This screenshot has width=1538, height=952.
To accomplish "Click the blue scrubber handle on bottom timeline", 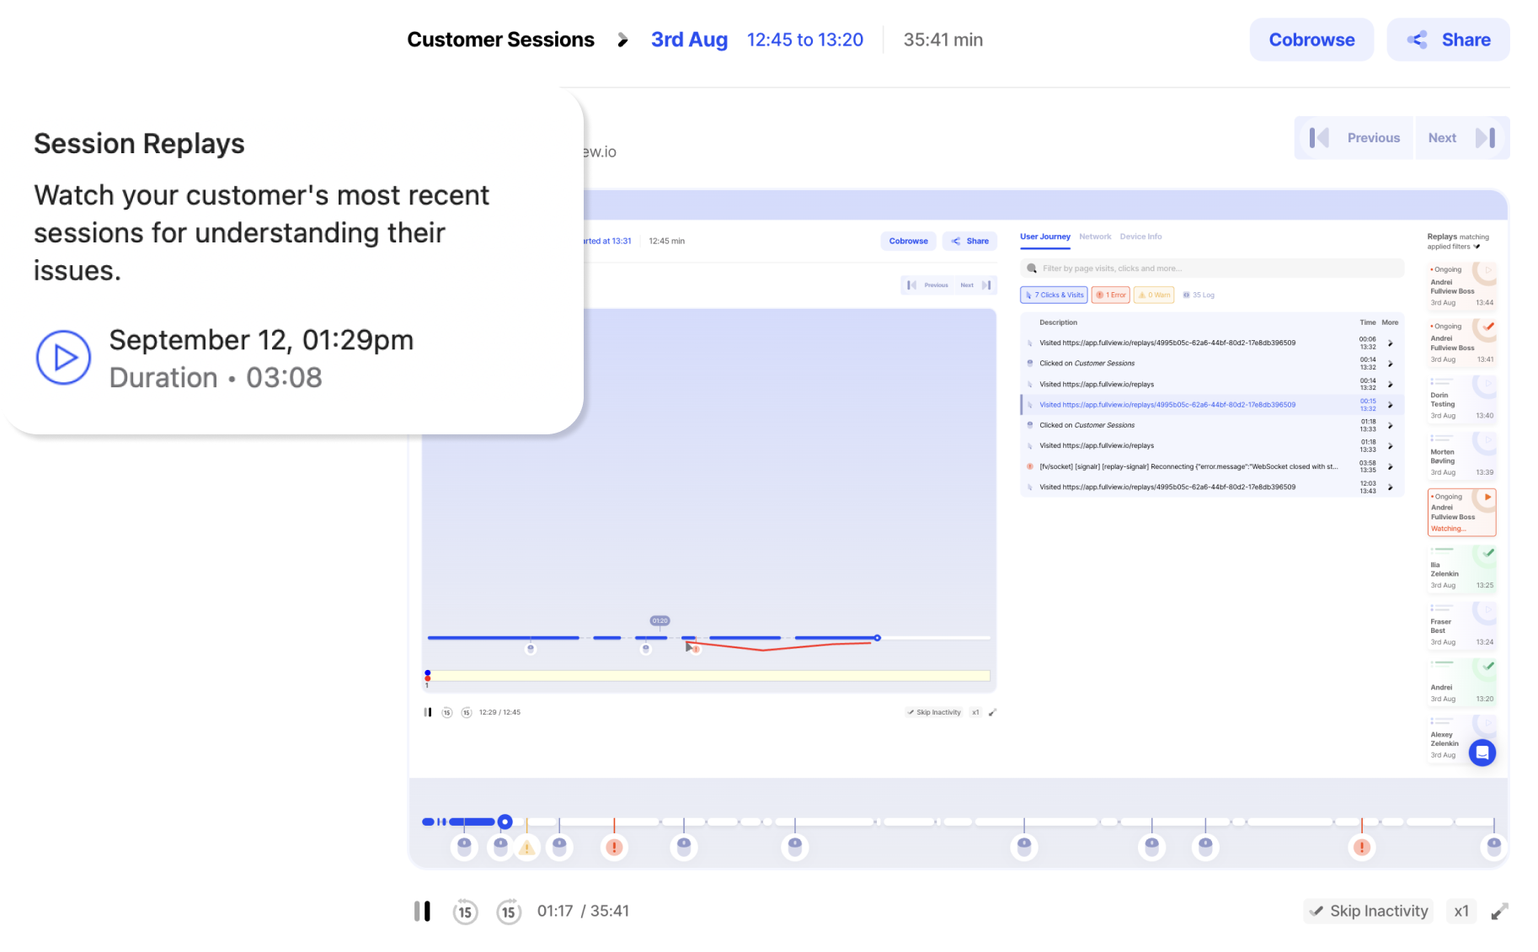I will [505, 822].
